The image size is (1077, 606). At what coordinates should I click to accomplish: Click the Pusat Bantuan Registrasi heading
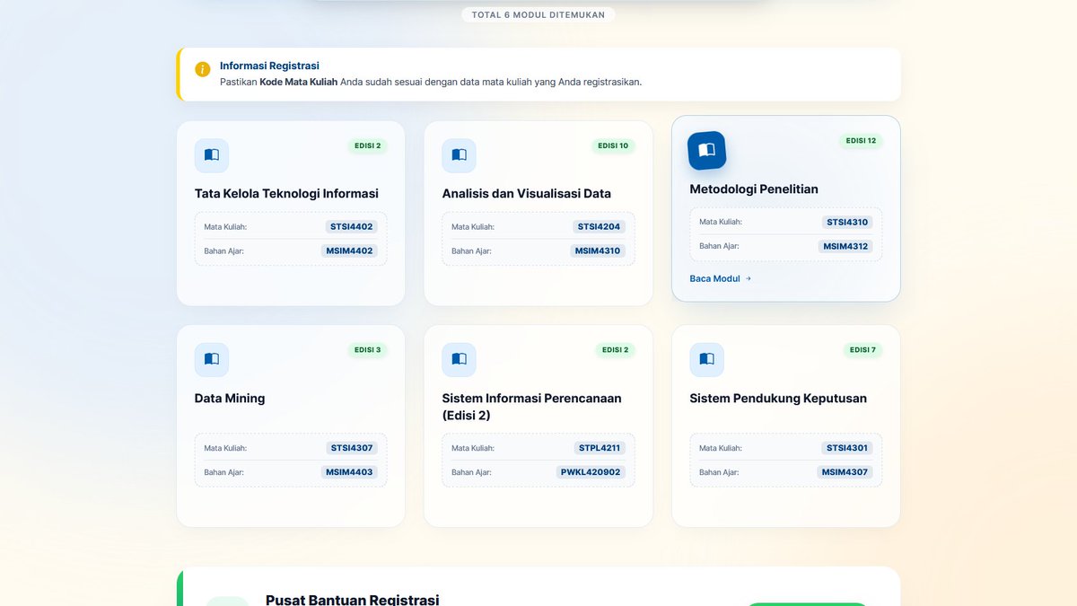[353, 600]
